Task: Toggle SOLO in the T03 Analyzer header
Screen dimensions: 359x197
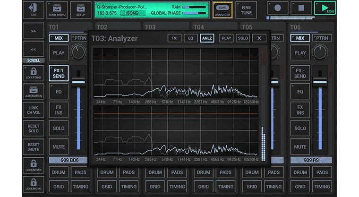Action: (x=243, y=38)
